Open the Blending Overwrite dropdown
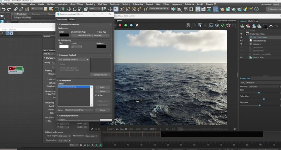Image resolution: width=281 pixels, height=150 pixels. [263, 86]
